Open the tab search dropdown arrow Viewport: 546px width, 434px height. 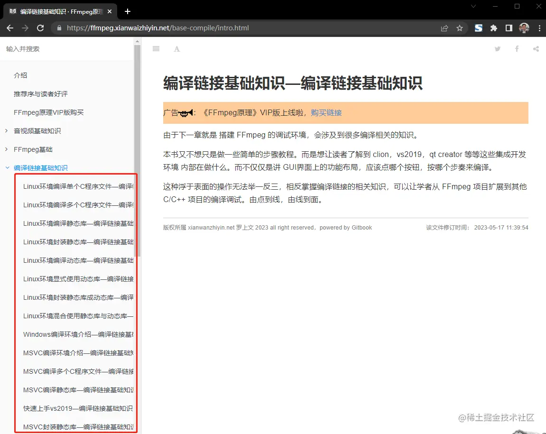tap(473, 6)
